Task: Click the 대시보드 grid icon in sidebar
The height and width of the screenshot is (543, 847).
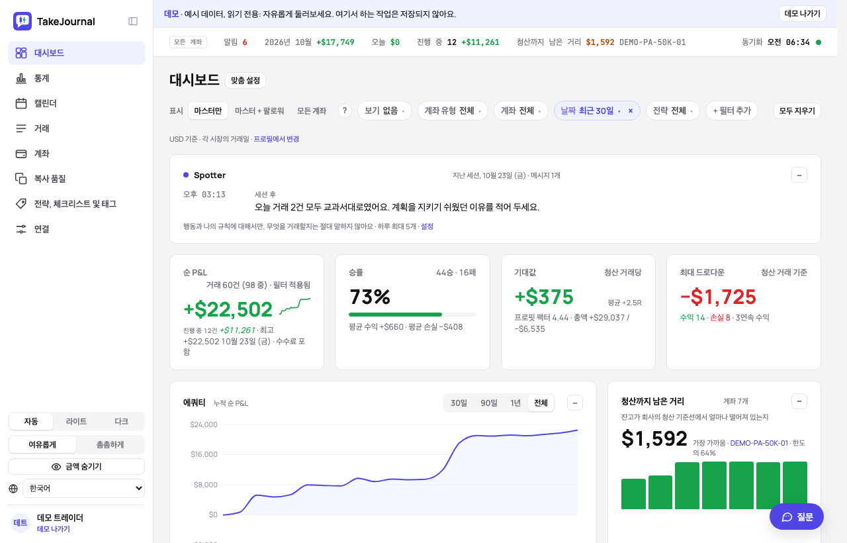Action: [21, 53]
